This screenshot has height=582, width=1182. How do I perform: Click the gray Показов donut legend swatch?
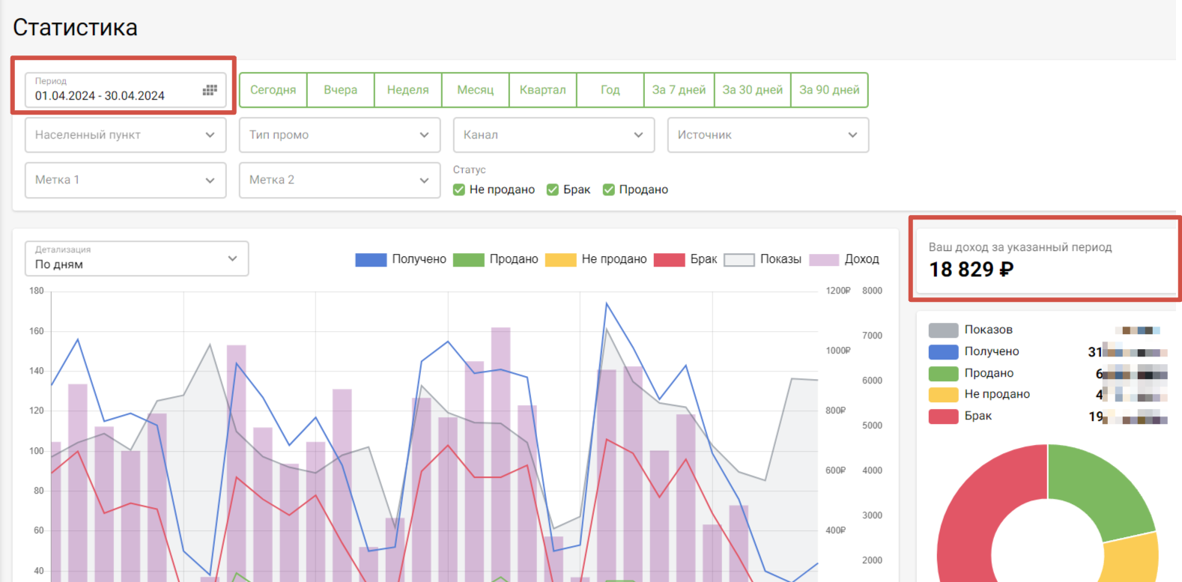click(943, 330)
